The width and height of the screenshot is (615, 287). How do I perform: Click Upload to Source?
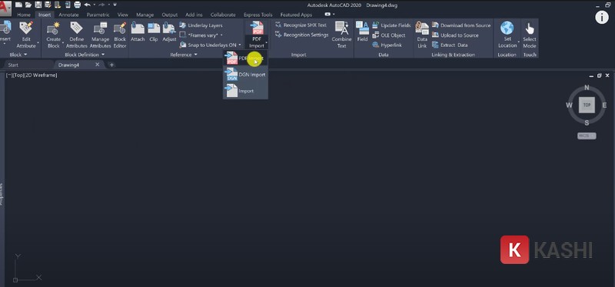tap(455, 35)
